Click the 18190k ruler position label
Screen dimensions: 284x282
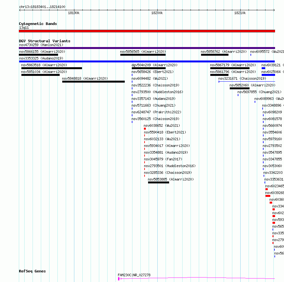pyautogui.click(x=74, y=13)
